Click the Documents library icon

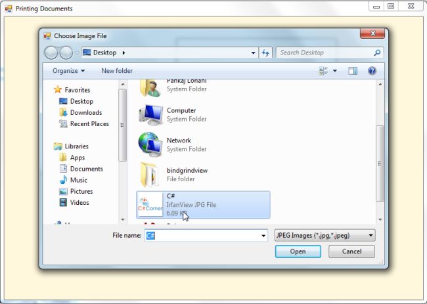63,169
